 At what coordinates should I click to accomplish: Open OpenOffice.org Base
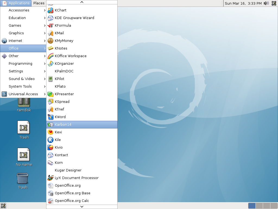coord(82,193)
